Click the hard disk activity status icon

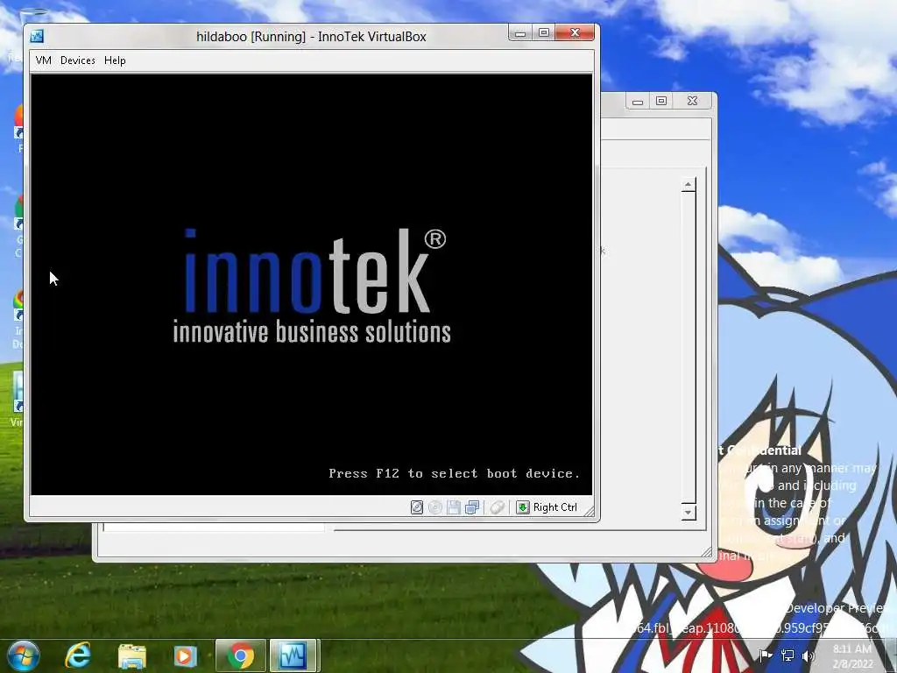click(x=417, y=507)
